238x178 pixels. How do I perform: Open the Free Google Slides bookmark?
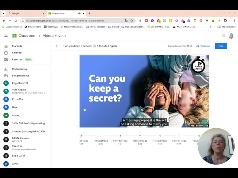pyautogui.click(x=133, y=27)
